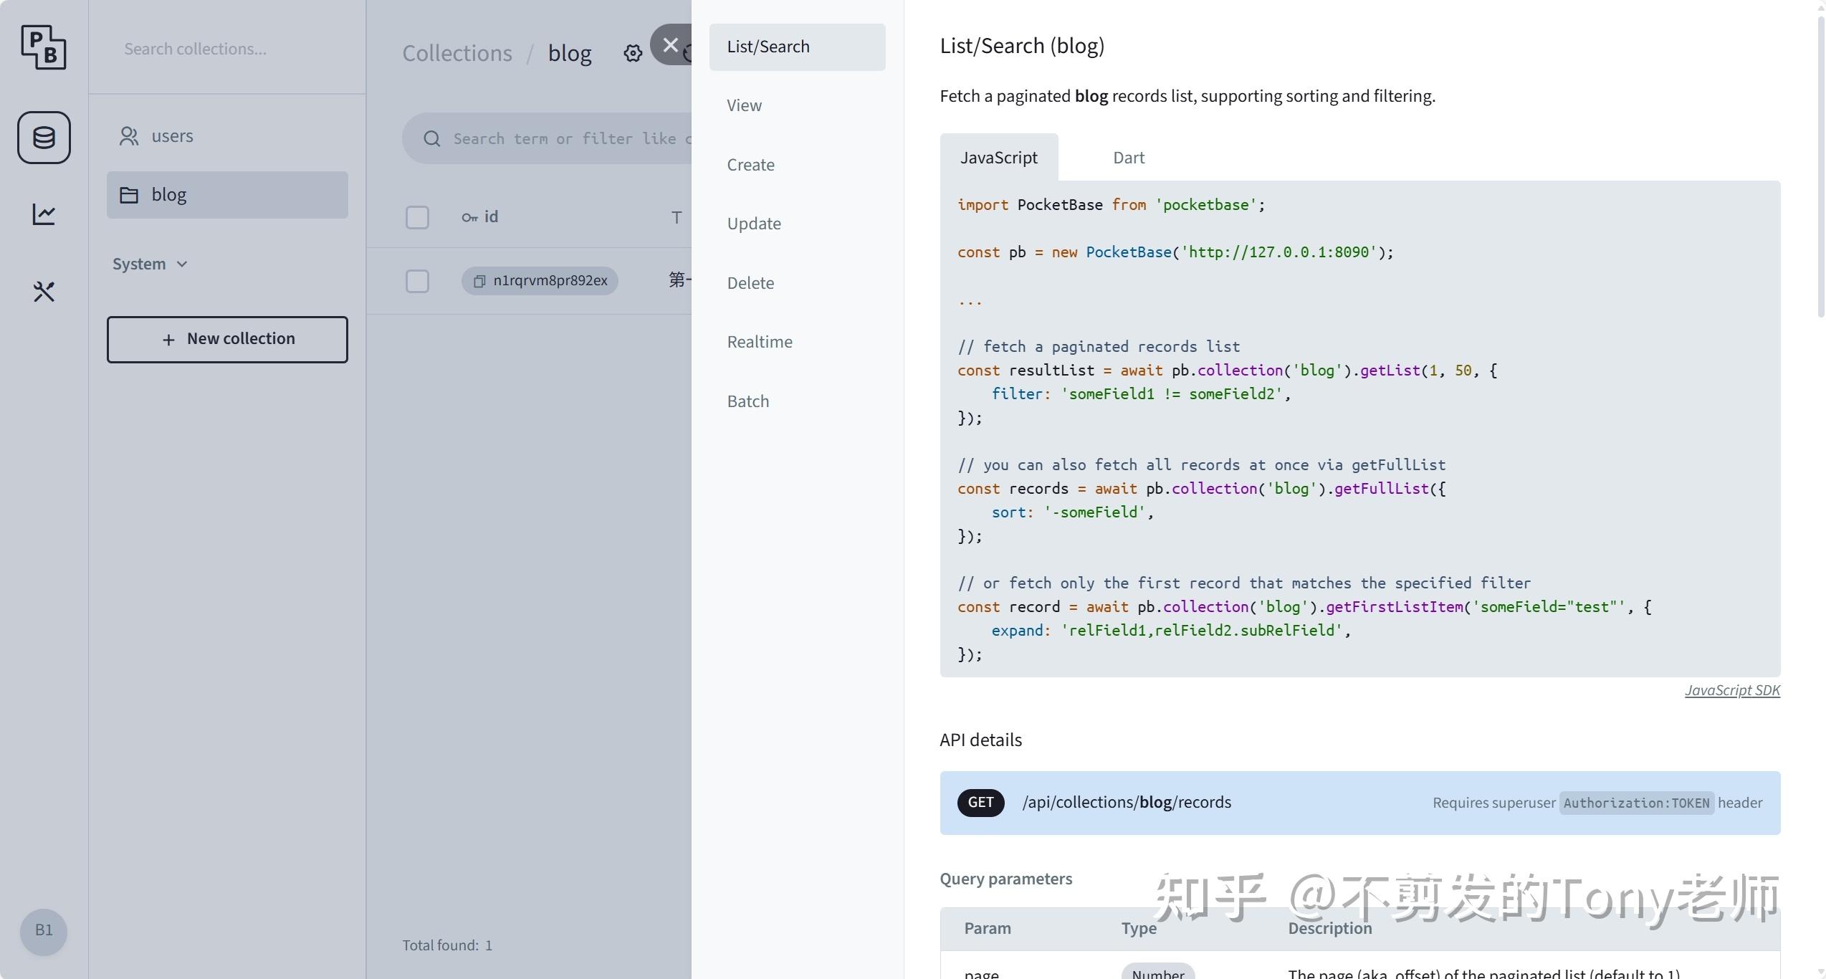Click the key icon next to id column

(x=469, y=216)
